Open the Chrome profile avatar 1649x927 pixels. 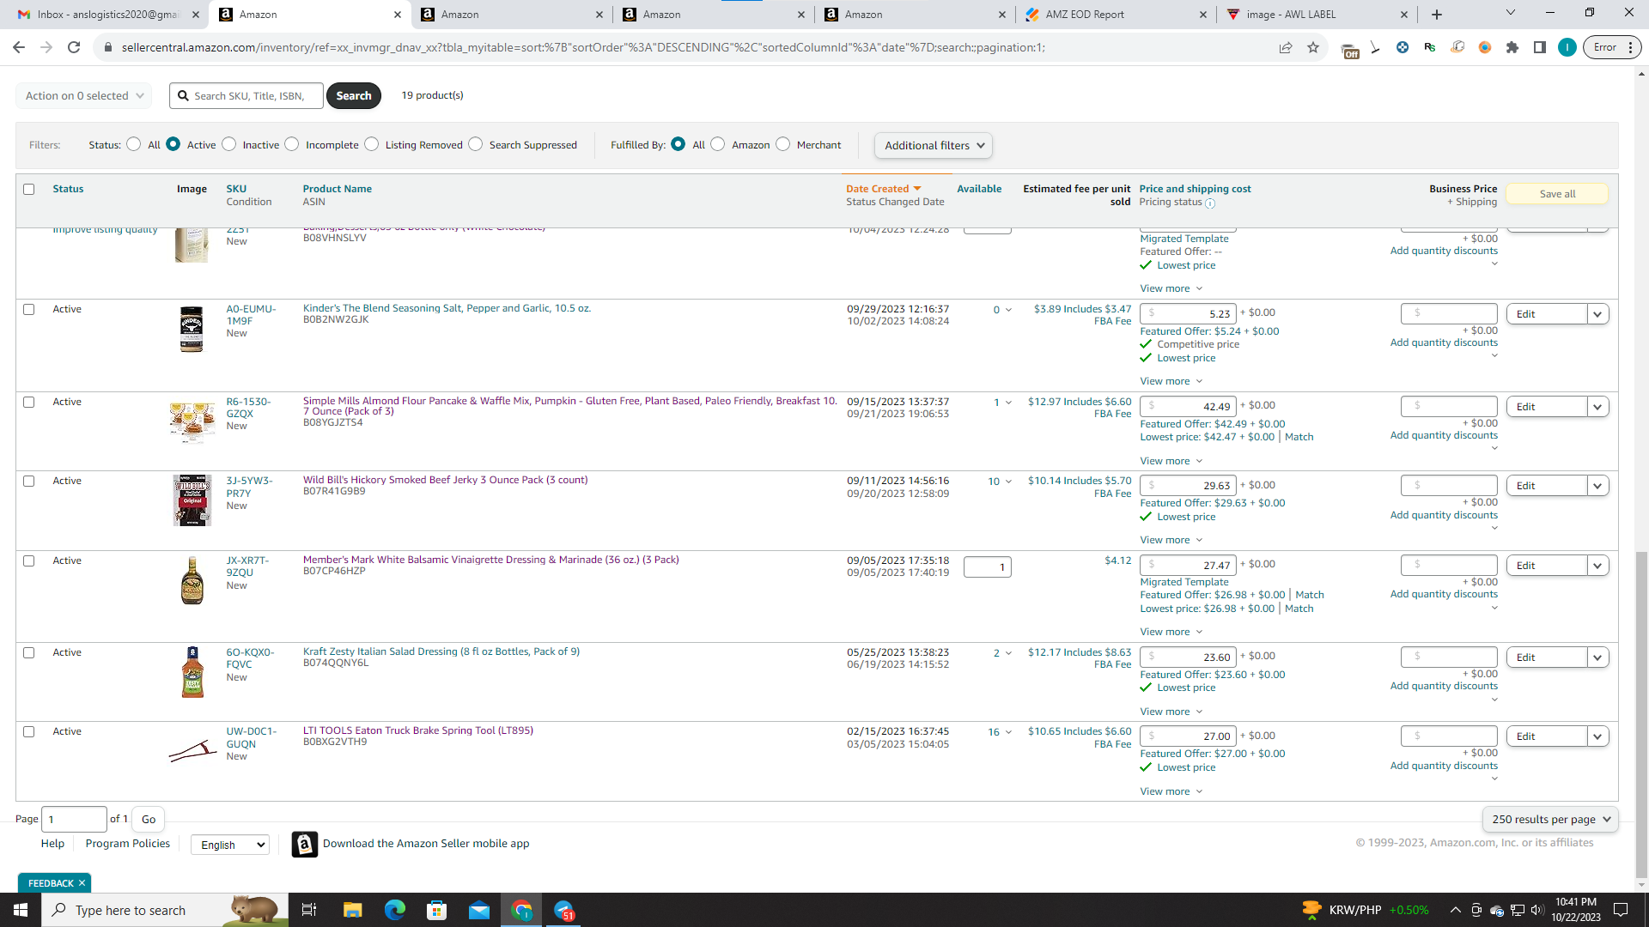[x=1567, y=47]
